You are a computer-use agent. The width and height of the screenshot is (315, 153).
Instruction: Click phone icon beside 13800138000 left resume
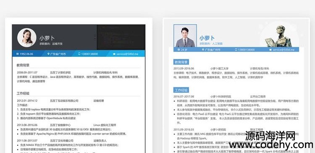pos(79,54)
